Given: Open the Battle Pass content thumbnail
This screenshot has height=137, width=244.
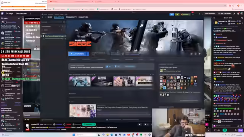Looking at the screenshot, I should coord(144,81).
